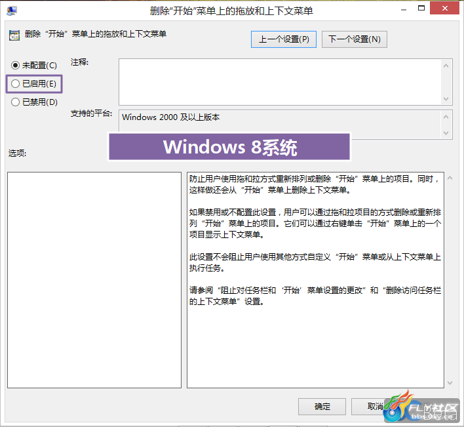Screen dimensions: 464x427
Task: Click the help description scroll up arrow
Action: click(450, 178)
